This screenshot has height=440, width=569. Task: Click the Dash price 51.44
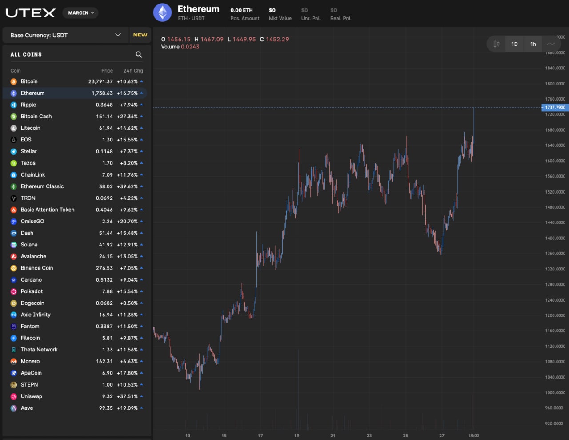[x=106, y=233]
